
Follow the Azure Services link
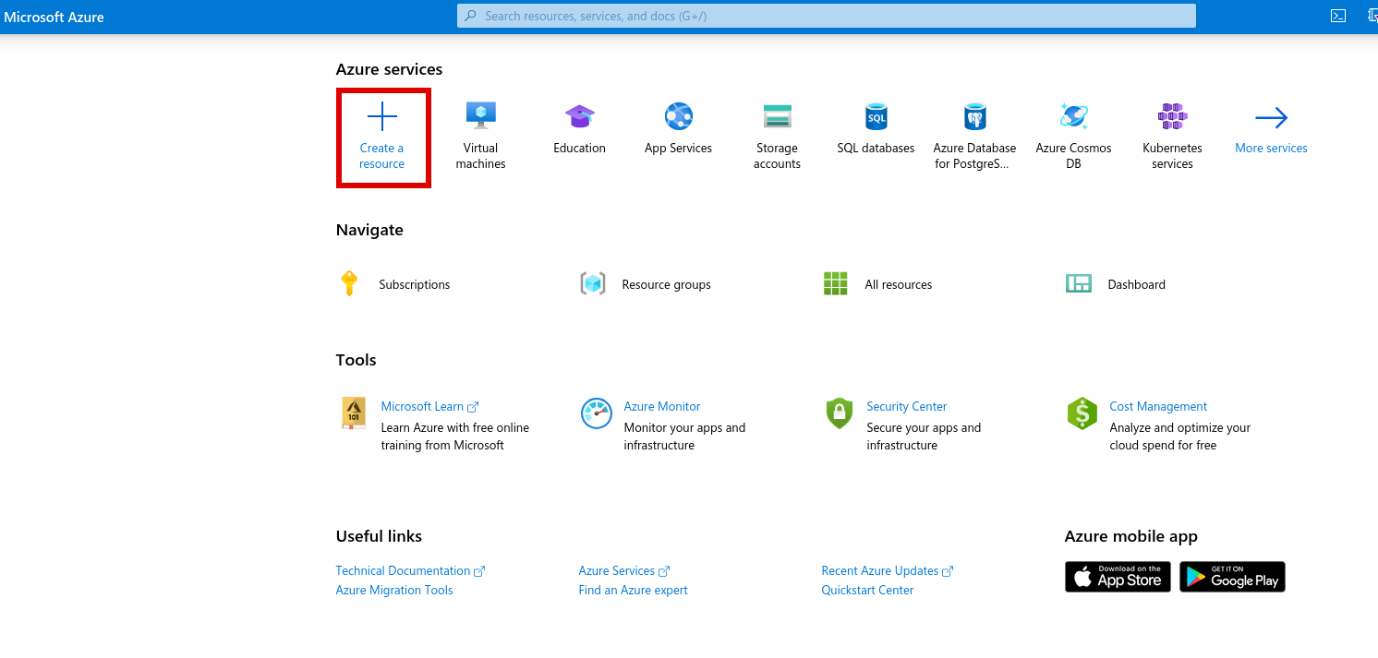[x=624, y=571]
